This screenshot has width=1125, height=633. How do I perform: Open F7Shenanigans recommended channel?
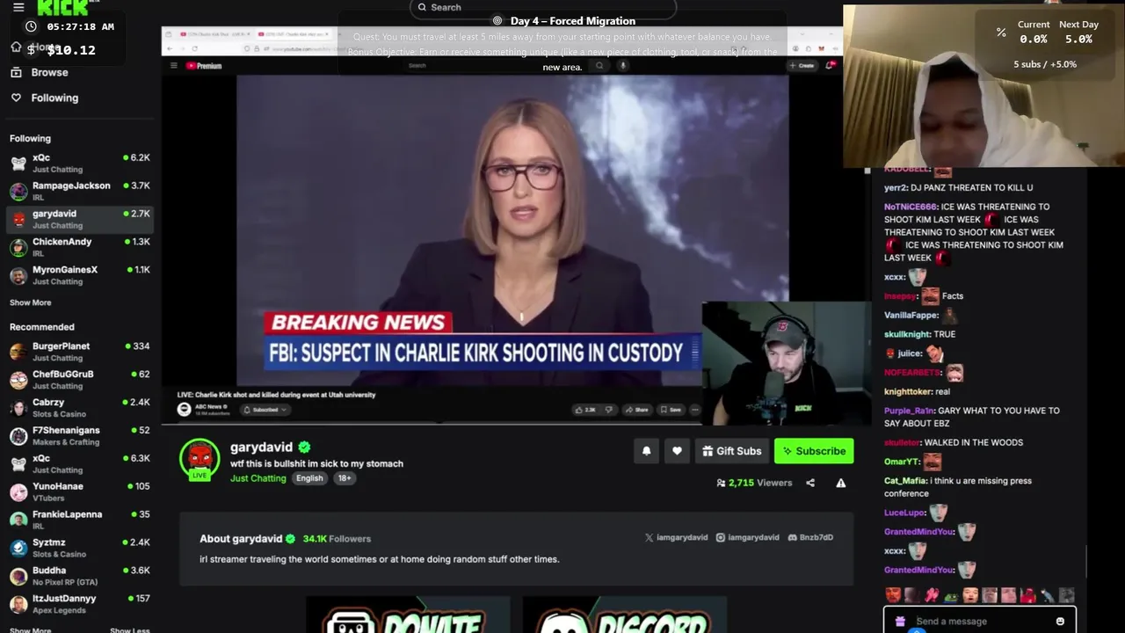80,436
